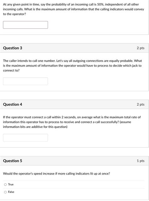
Task: Click the Question 5 heading
Action: click(x=13, y=161)
